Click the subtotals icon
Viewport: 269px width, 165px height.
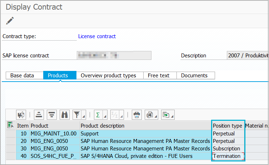pyautogui.click(x=114, y=115)
